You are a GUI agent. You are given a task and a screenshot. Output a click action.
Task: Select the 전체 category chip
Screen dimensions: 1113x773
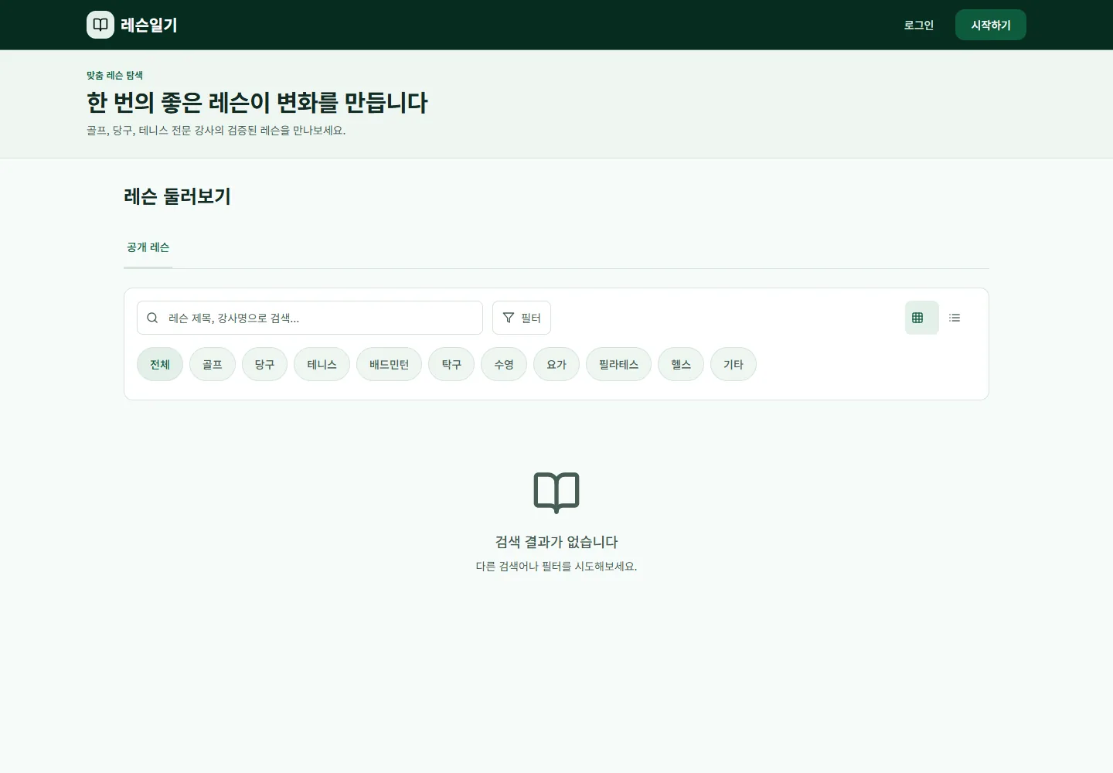(160, 364)
